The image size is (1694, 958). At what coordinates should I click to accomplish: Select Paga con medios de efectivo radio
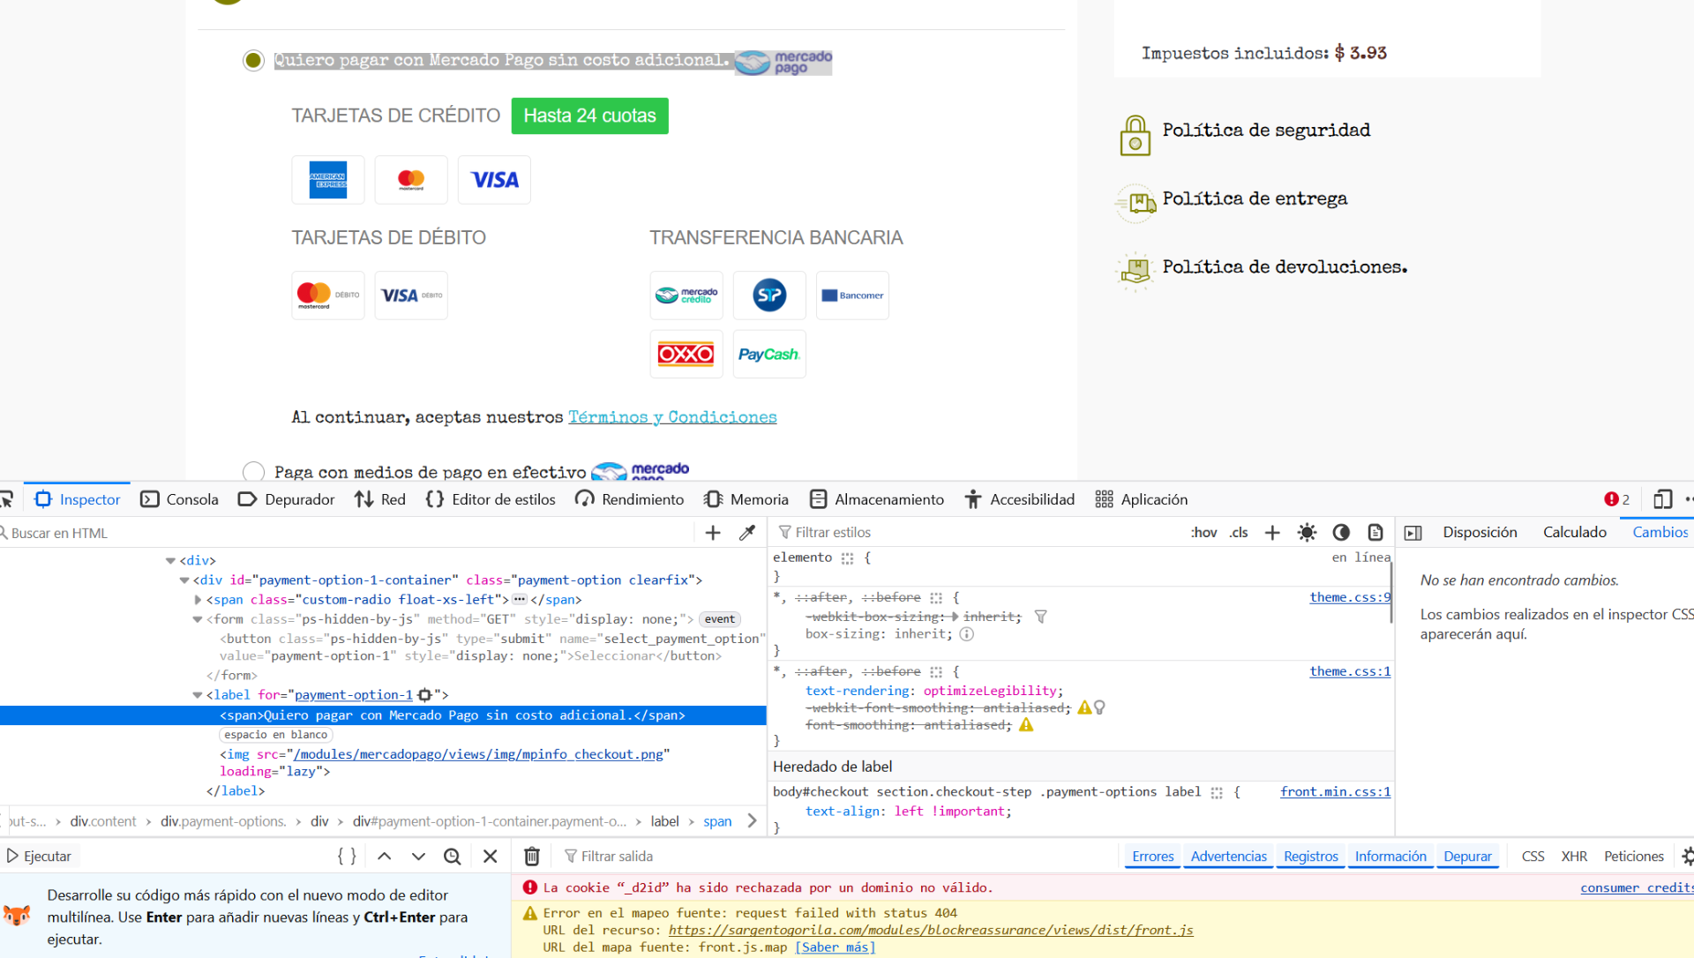tap(253, 472)
